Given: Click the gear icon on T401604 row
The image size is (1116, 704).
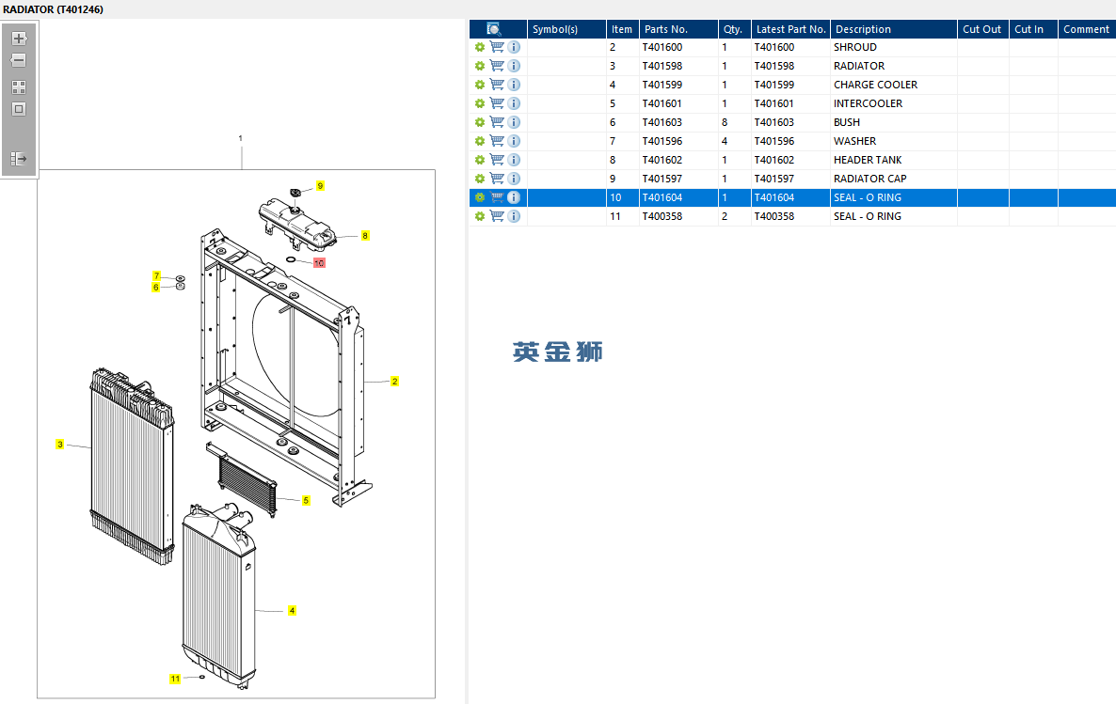Looking at the screenshot, I should [x=480, y=197].
